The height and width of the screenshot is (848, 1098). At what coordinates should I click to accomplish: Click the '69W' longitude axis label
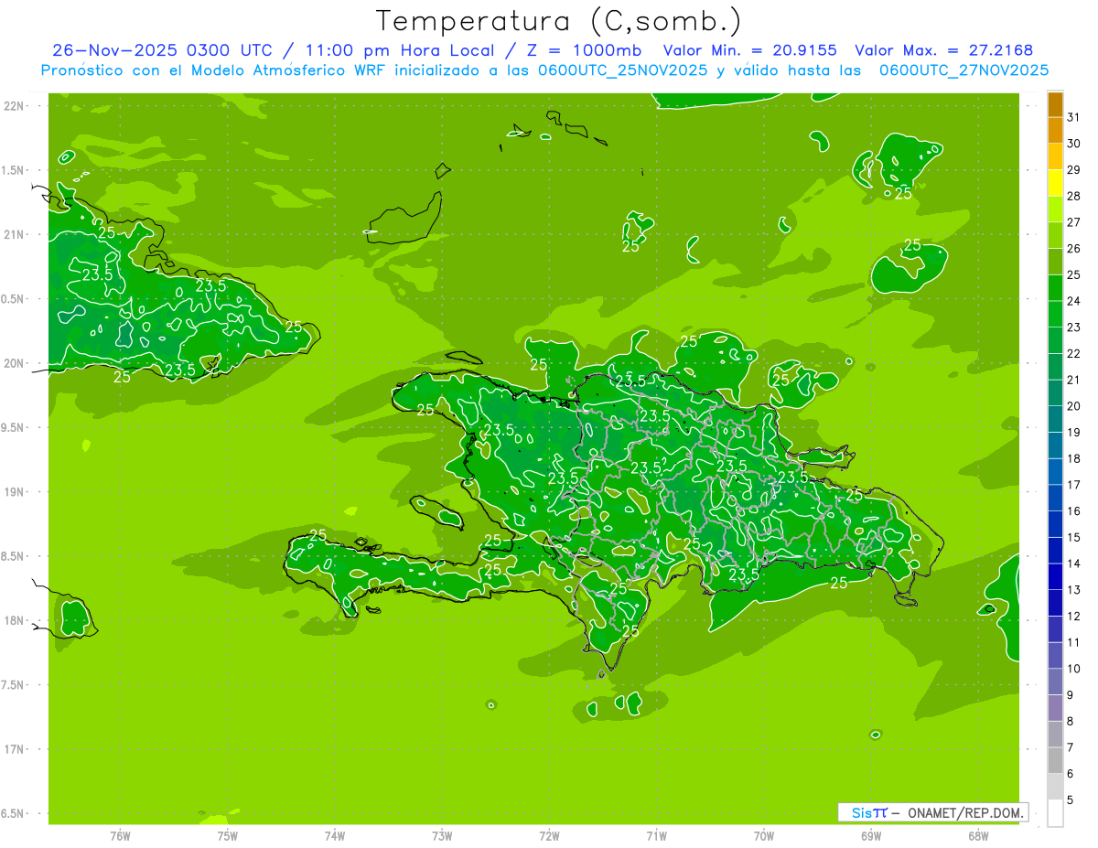tap(871, 836)
